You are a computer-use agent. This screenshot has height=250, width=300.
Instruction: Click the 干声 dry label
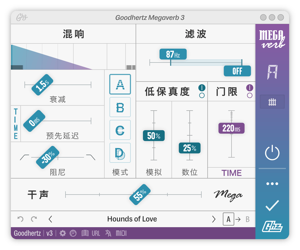(38, 195)
